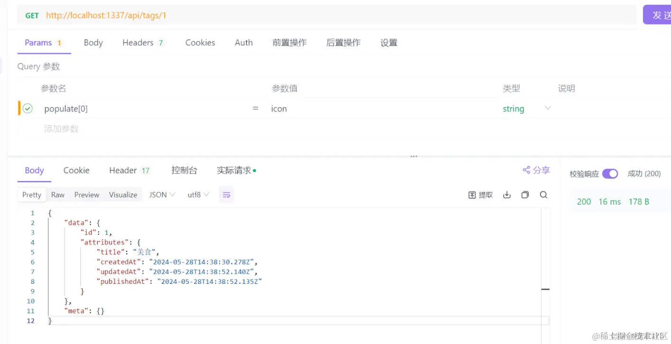Click the 分享 share link
The image size is (671, 344).
(536, 170)
